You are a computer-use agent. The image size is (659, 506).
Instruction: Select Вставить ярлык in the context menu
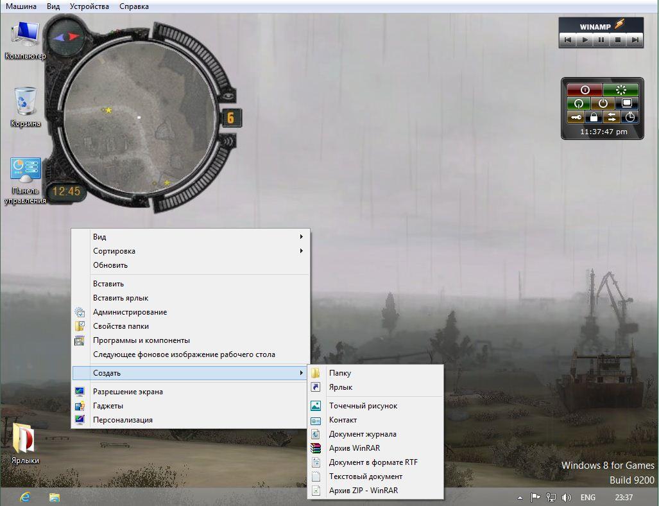[x=191, y=298]
